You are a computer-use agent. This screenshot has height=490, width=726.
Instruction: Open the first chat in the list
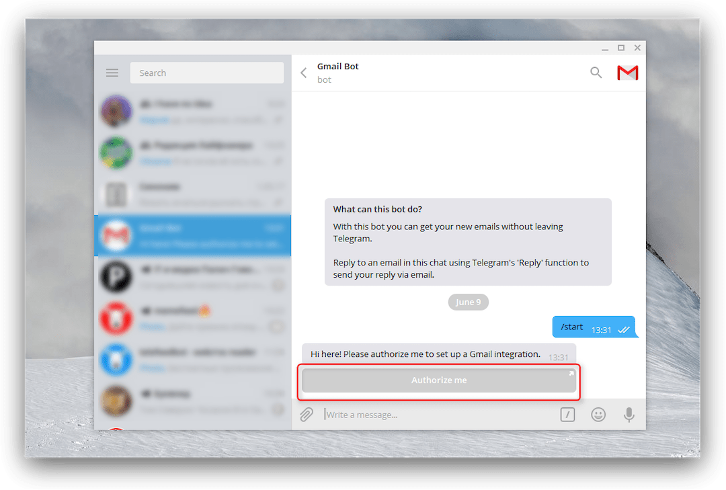pyautogui.click(x=193, y=111)
